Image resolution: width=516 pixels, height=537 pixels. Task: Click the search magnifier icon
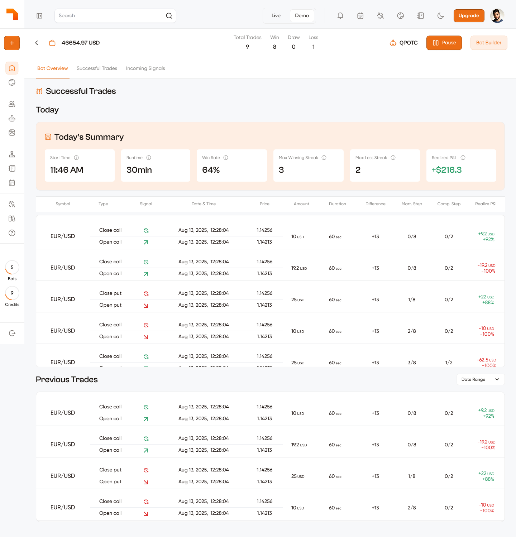169,16
